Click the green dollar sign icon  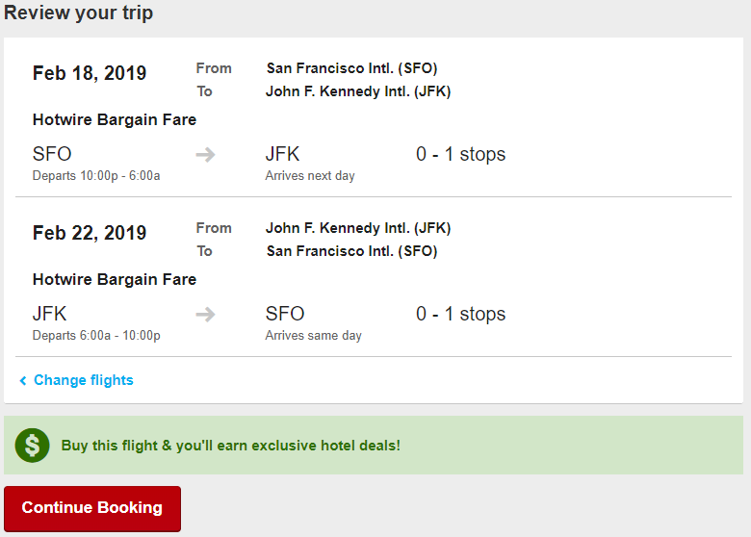(32, 446)
